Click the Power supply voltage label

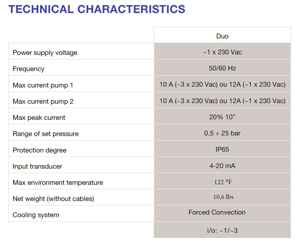pyautogui.click(x=45, y=53)
